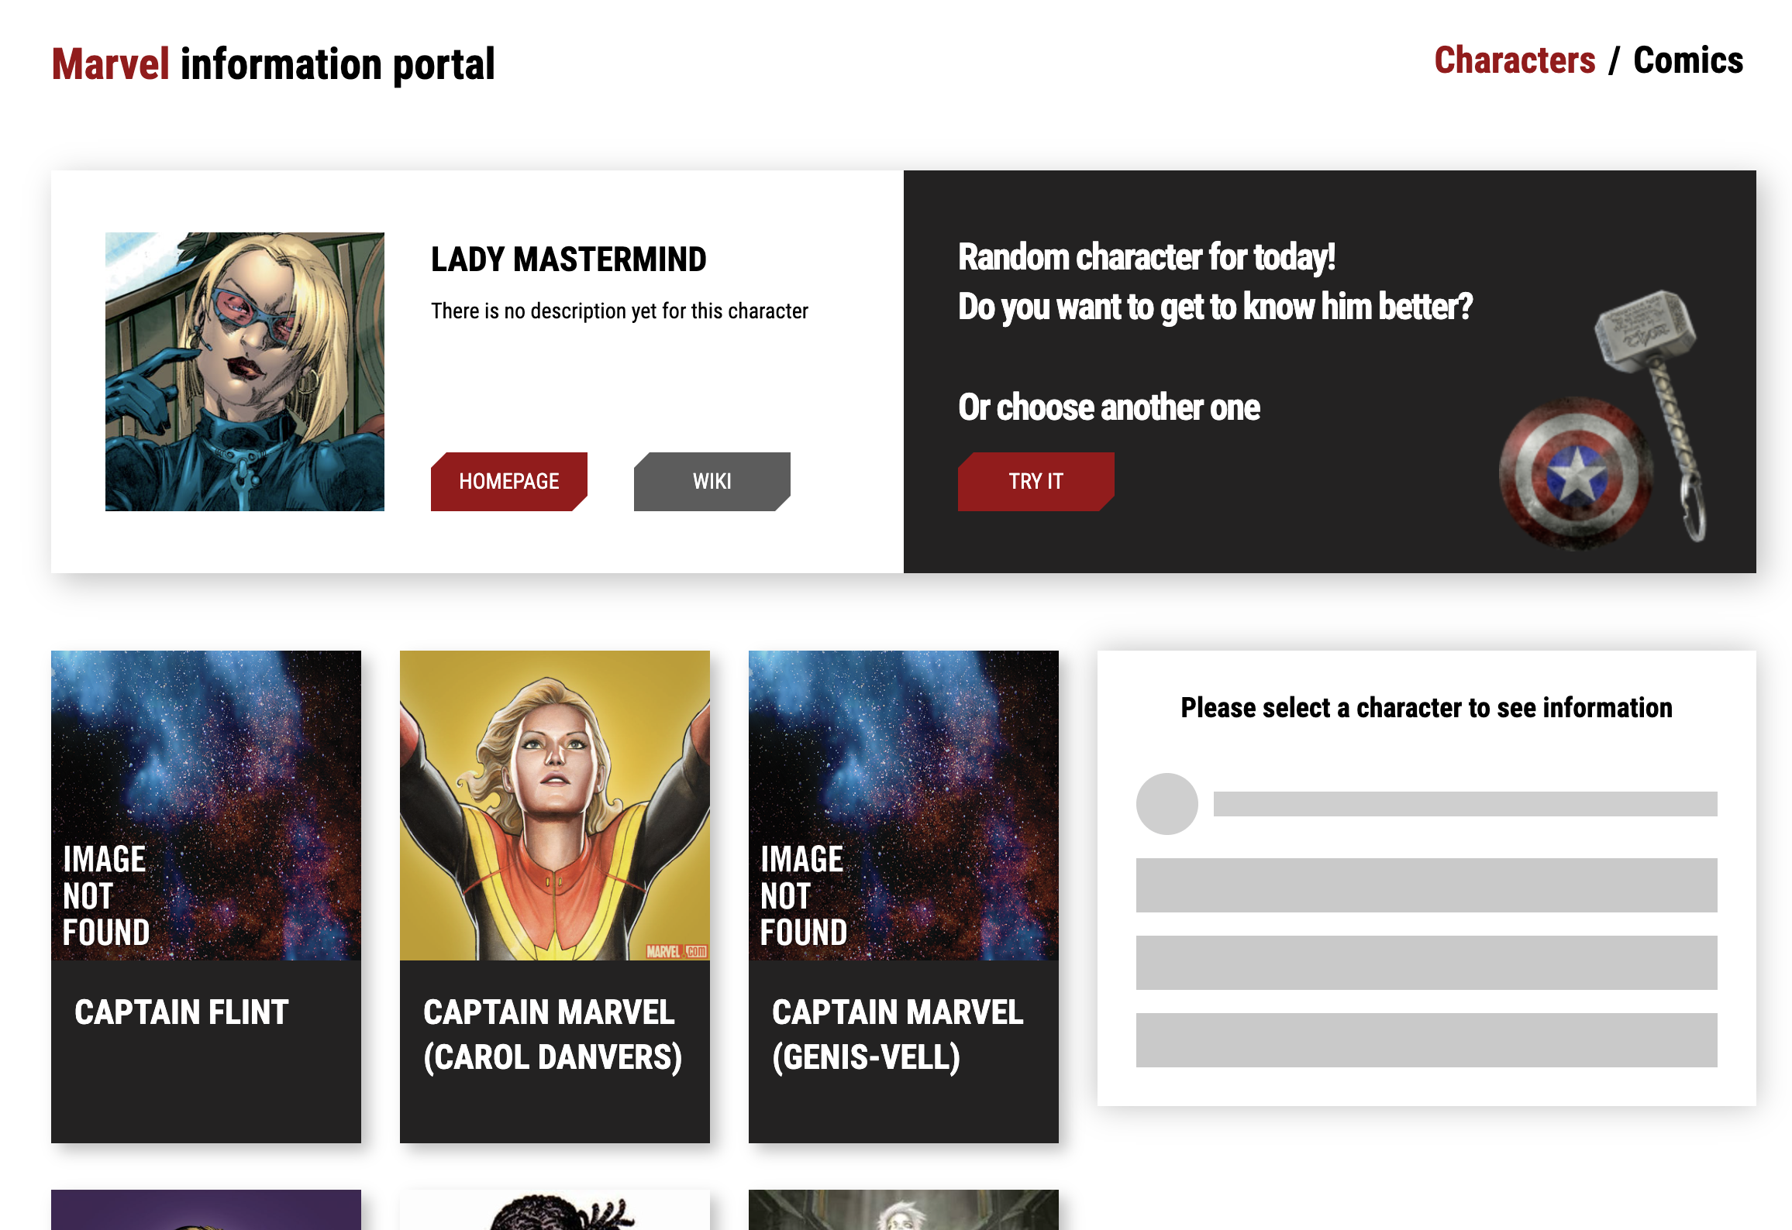This screenshot has width=1792, height=1230.
Task: Click the CAPTAIN MARVEL (GENIS-VELL) name label
Action: 898,1035
